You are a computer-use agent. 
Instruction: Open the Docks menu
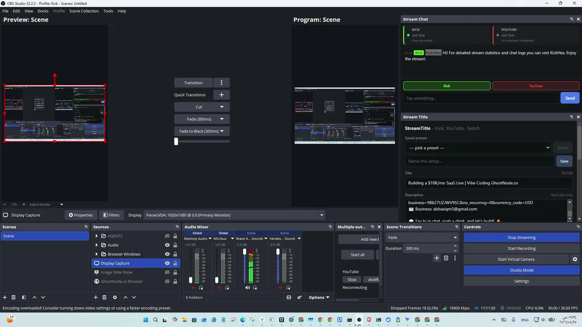(x=43, y=11)
